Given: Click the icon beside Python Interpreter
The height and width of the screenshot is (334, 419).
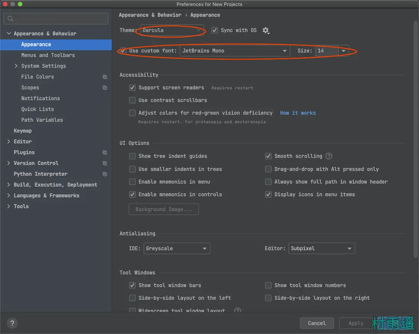Looking at the screenshot, I should coord(105,174).
